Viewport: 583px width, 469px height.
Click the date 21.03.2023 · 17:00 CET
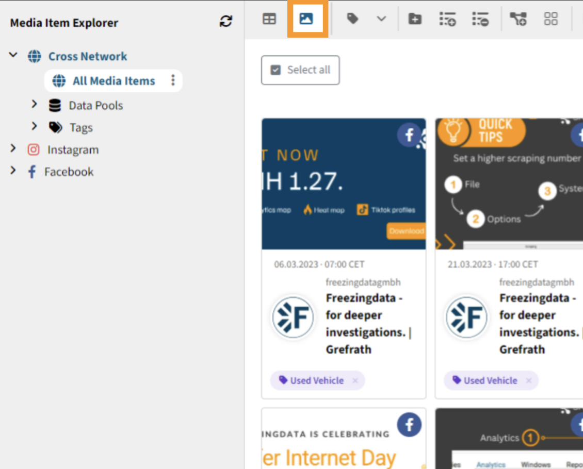pyautogui.click(x=493, y=264)
